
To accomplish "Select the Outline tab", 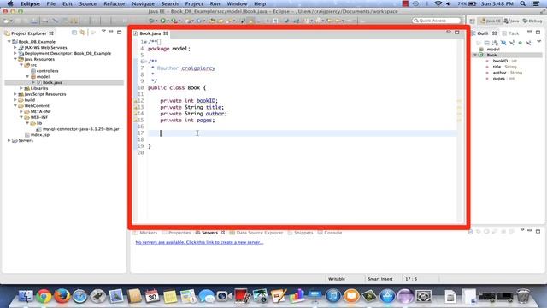I will [x=485, y=33].
